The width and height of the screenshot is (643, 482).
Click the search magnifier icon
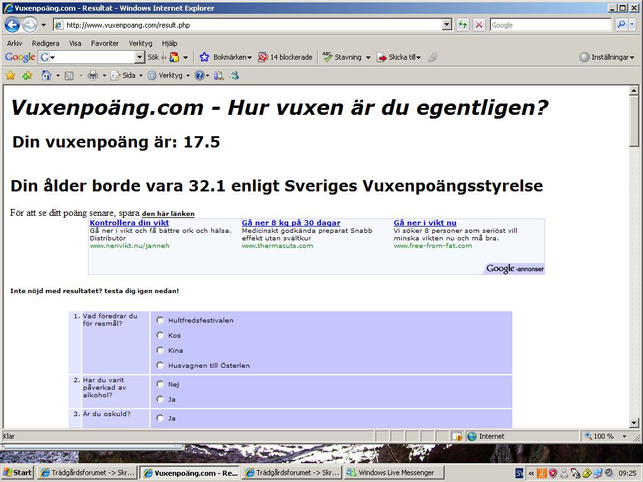click(621, 25)
